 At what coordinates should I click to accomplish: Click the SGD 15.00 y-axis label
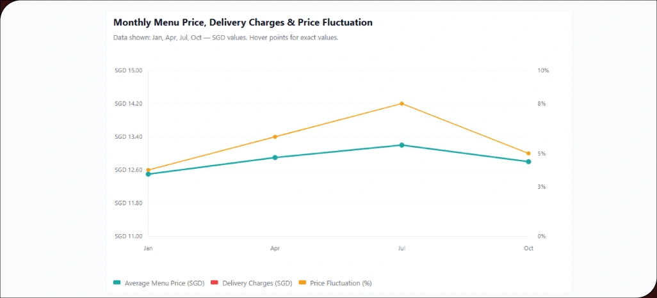tap(128, 70)
